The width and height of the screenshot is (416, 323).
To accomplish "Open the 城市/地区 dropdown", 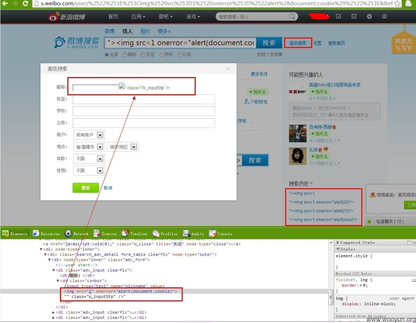I will point(123,147).
